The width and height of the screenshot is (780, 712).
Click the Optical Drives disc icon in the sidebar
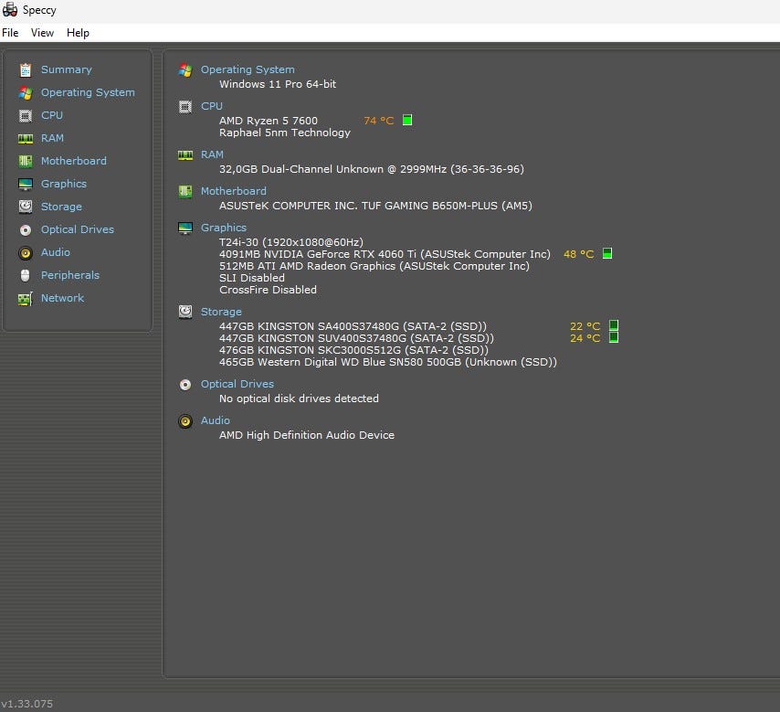point(25,229)
